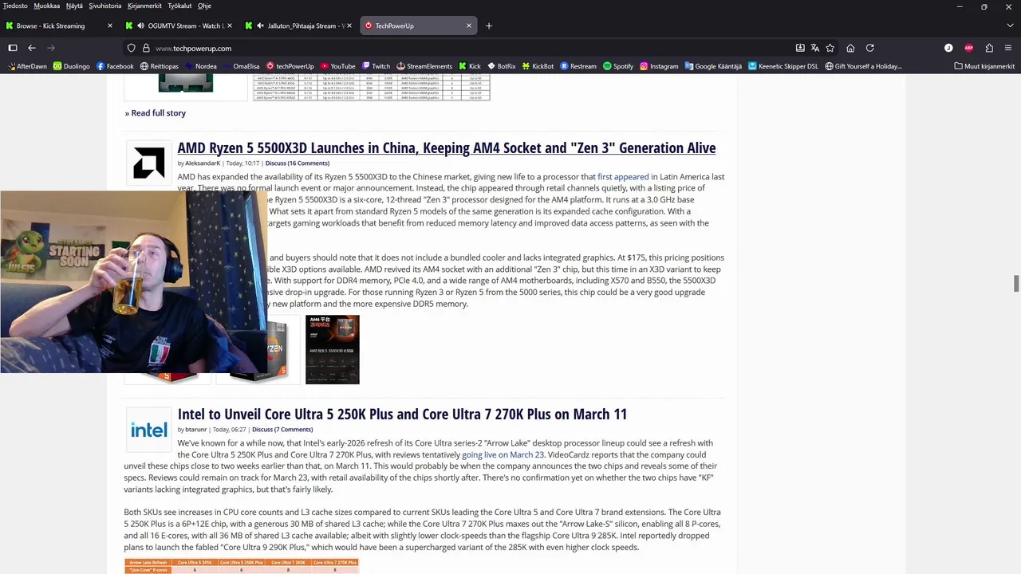
Task: Close the OGUMTV Stream tab
Action: pyautogui.click(x=230, y=26)
